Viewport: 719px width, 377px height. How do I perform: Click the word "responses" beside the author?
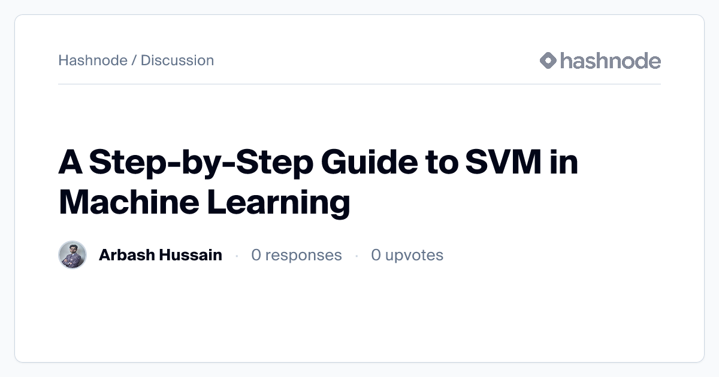pyautogui.click(x=303, y=255)
